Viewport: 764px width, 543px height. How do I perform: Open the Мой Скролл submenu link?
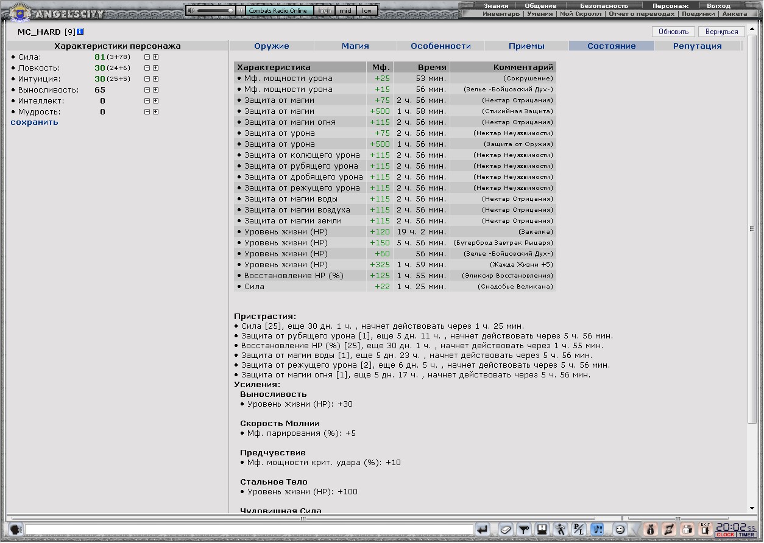coord(581,13)
